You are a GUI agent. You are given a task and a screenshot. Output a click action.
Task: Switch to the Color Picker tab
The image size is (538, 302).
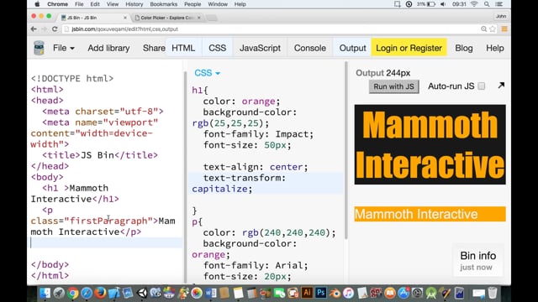pyautogui.click(x=167, y=18)
